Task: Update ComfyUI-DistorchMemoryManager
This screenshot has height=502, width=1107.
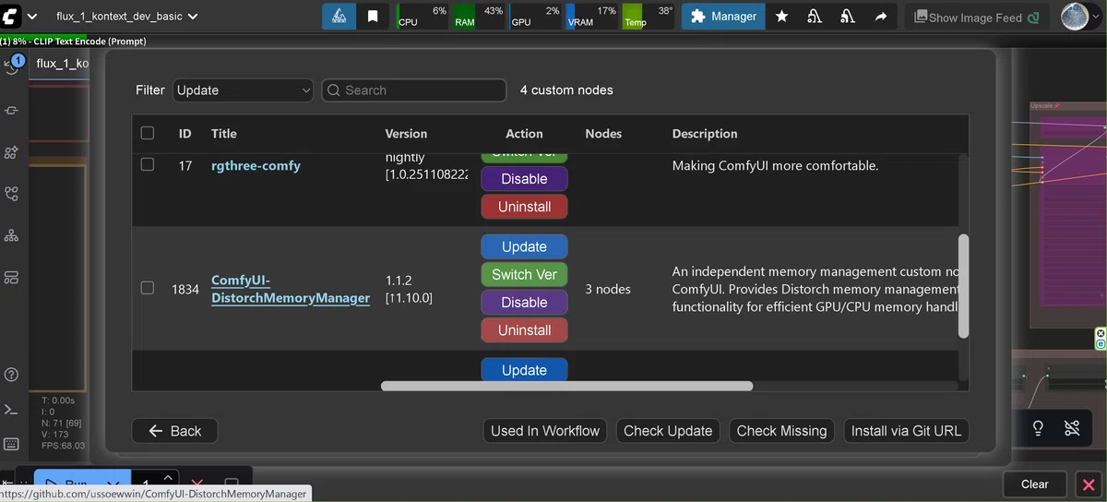Action: (x=524, y=246)
